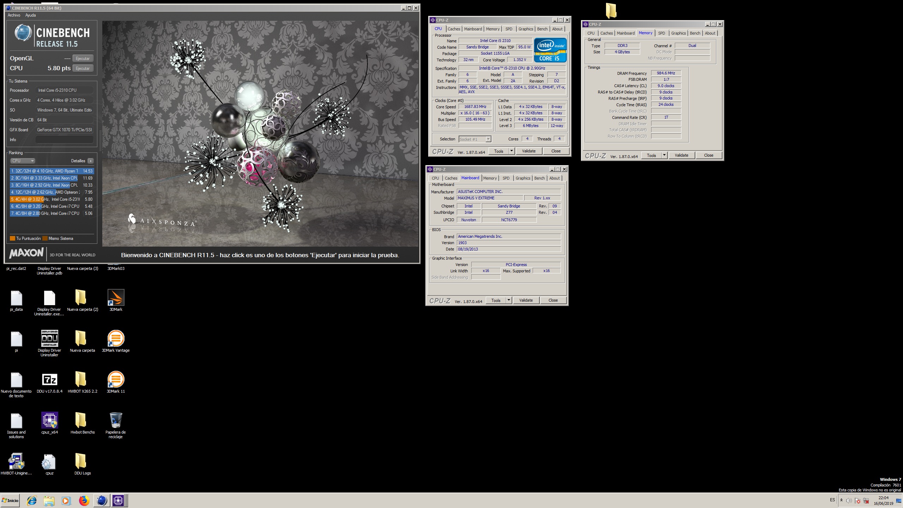This screenshot has width=903, height=508.
Task: Run the CPU test with Ejecutar
Action: tap(83, 68)
